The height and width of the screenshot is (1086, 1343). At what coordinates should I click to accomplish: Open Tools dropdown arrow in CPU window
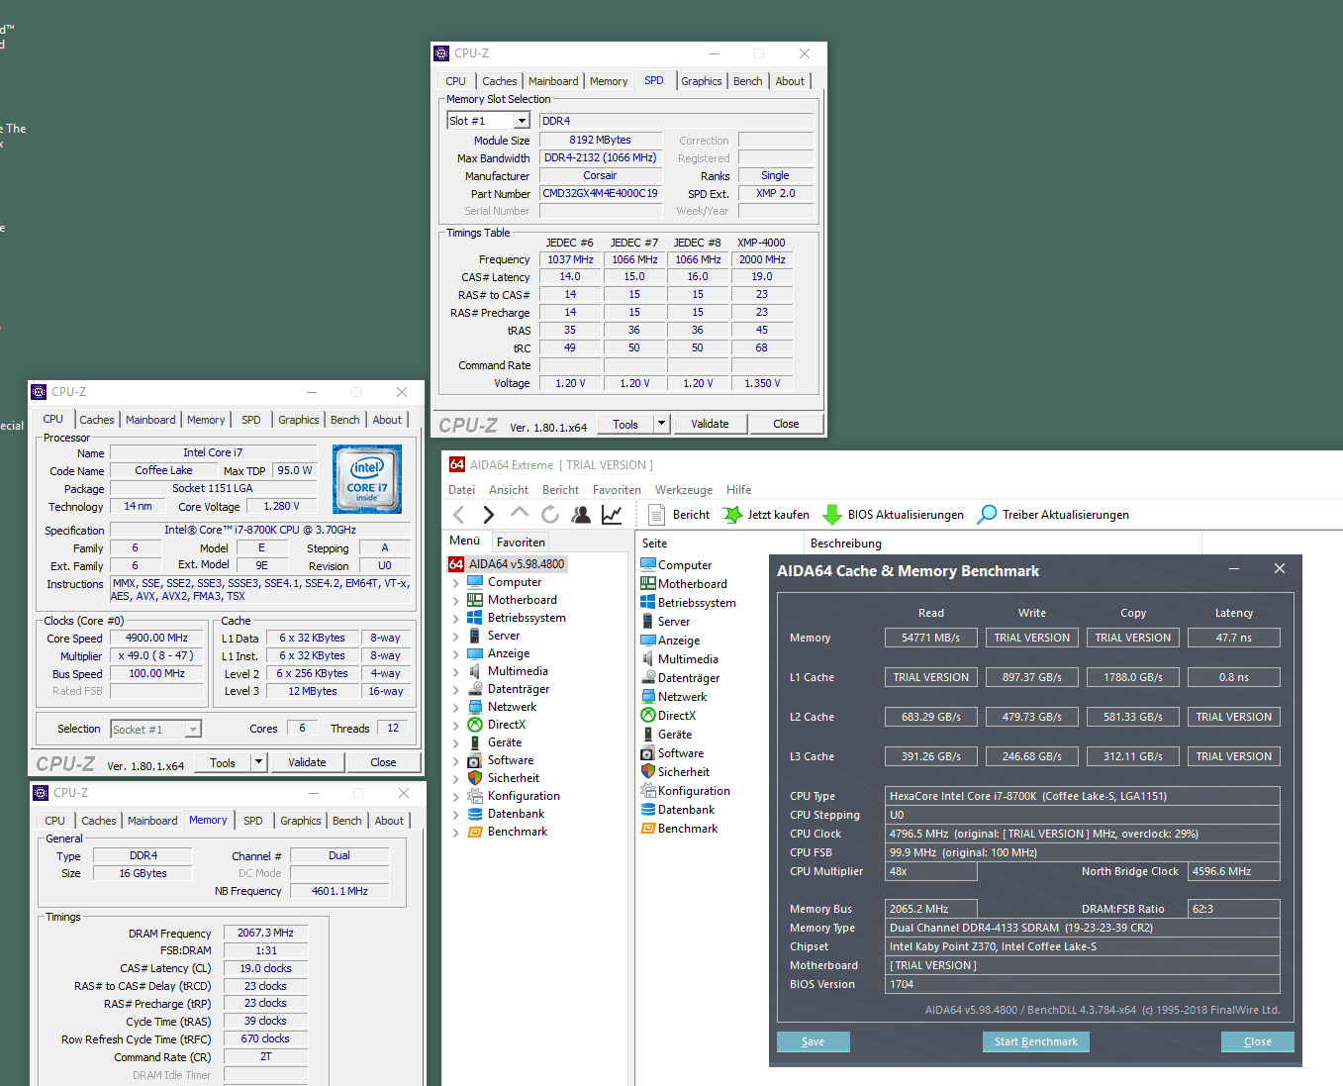click(x=259, y=762)
